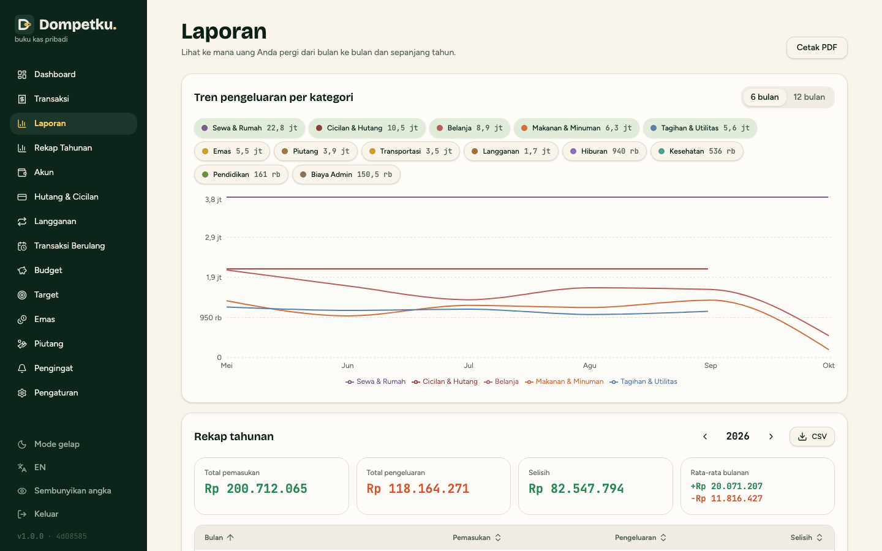Export yearly recap with CSV button
Image resolution: width=882 pixels, height=551 pixels.
812,437
